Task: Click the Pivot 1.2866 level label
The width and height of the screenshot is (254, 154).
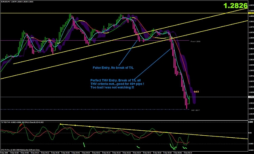Action: point(195,42)
